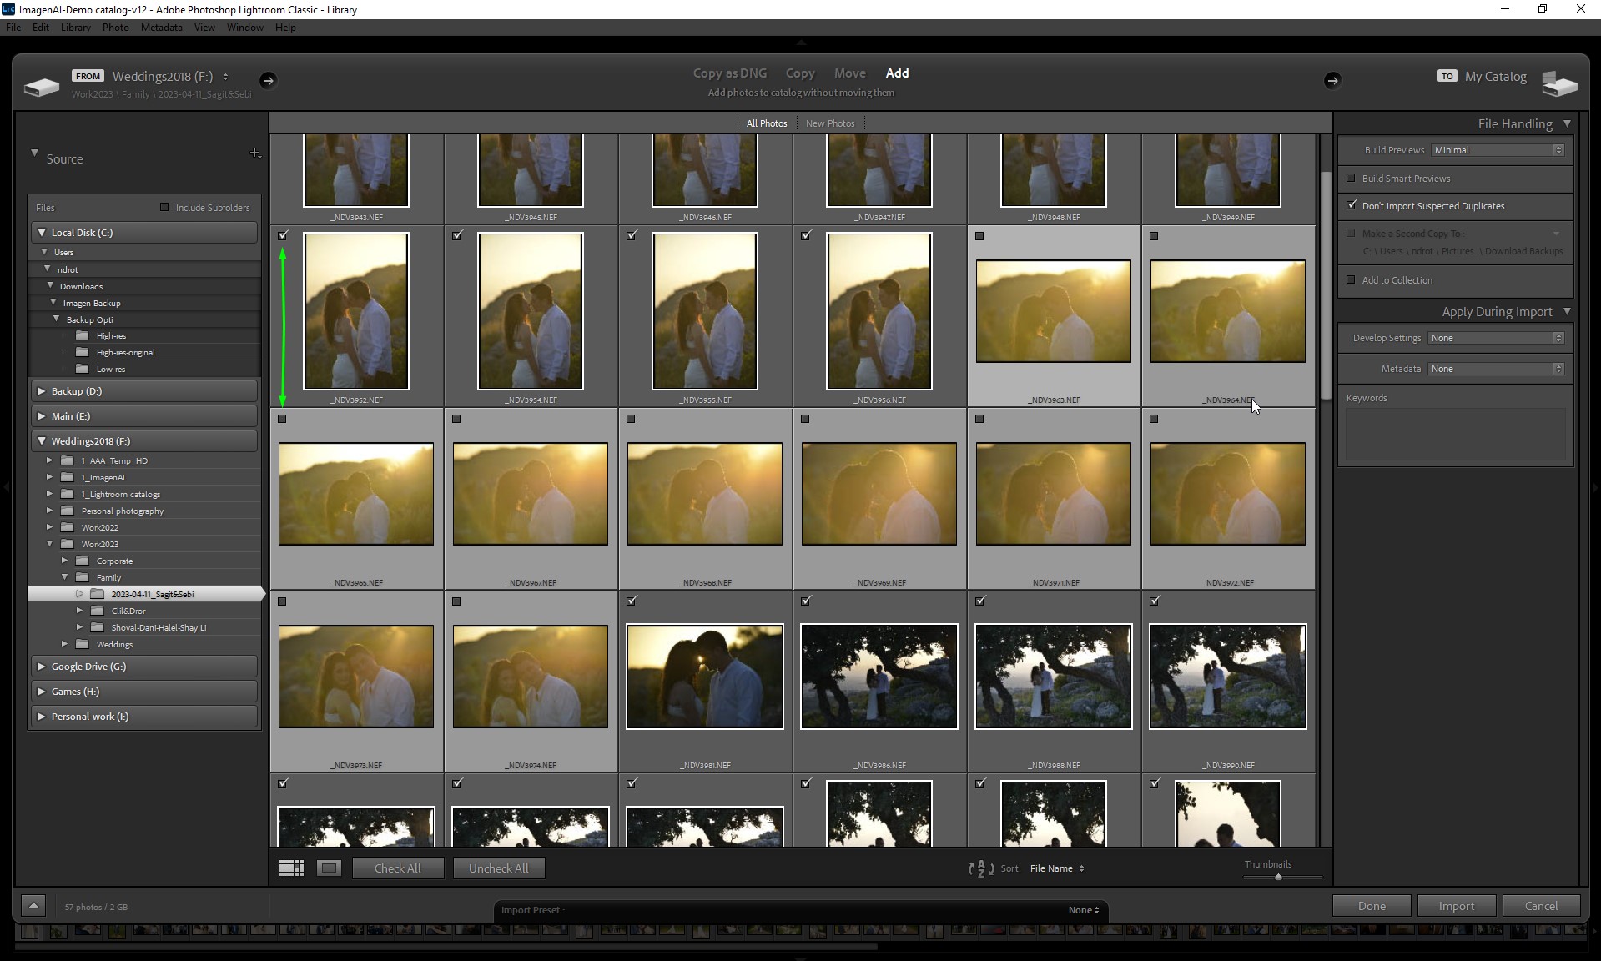Select the _NDV3981.NEF photo thumbnail
Image resolution: width=1601 pixels, height=961 pixels.
coord(704,677)
